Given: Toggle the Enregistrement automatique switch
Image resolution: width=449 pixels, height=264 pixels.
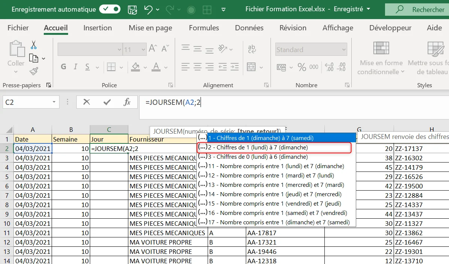Looking at the screenshot, I should [110, 10].
